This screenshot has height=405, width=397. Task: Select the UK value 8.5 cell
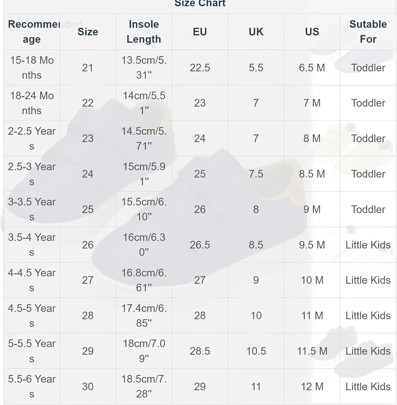coord(256,245)
